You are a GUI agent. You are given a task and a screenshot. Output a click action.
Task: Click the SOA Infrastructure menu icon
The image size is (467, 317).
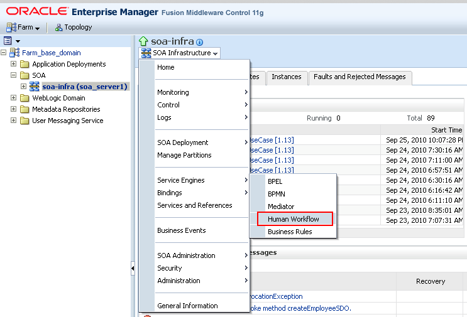[x=146, y=53]
